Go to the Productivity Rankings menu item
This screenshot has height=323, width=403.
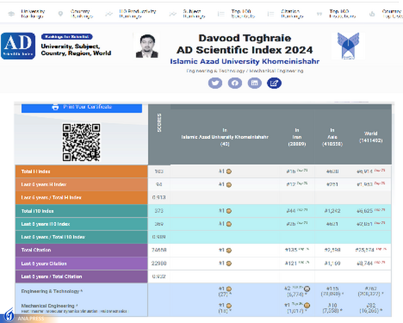[x=137, y=14]
